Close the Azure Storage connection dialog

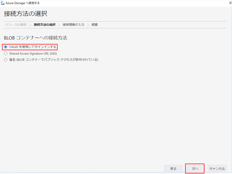click(x=230, y=3)
